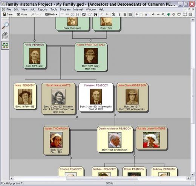Click the fourth box-arrangement toolbar icon
This screenshot has height=186, width=196.
tap(78, 14)
